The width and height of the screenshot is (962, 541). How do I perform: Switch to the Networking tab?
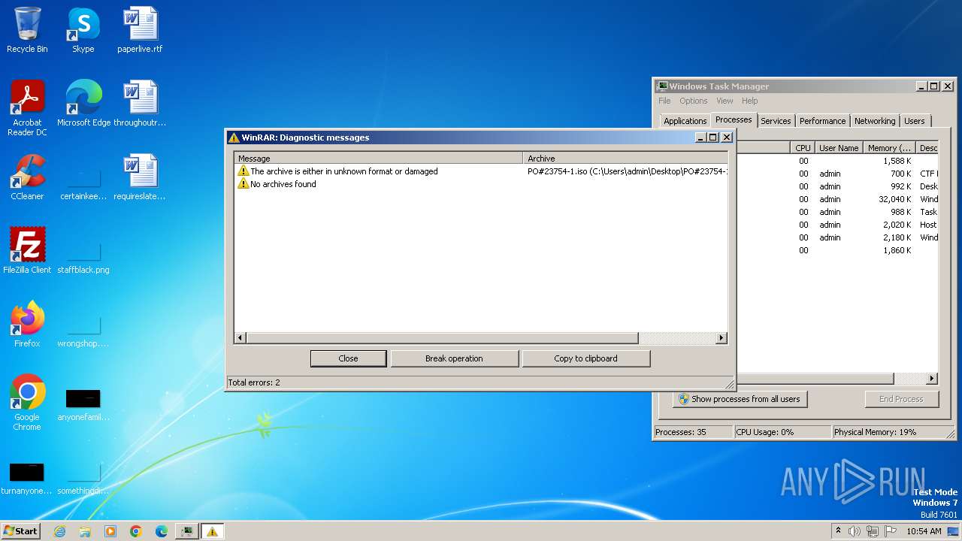875,121
